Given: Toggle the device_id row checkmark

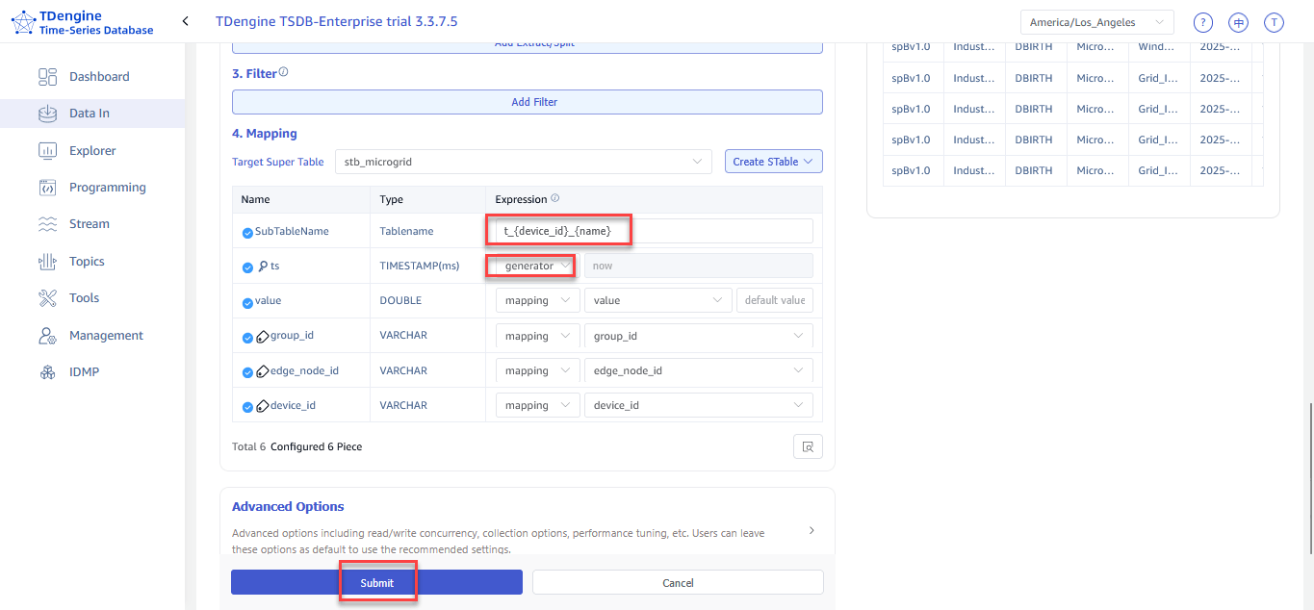Looking at the screenshot, I should pos(247,406).
